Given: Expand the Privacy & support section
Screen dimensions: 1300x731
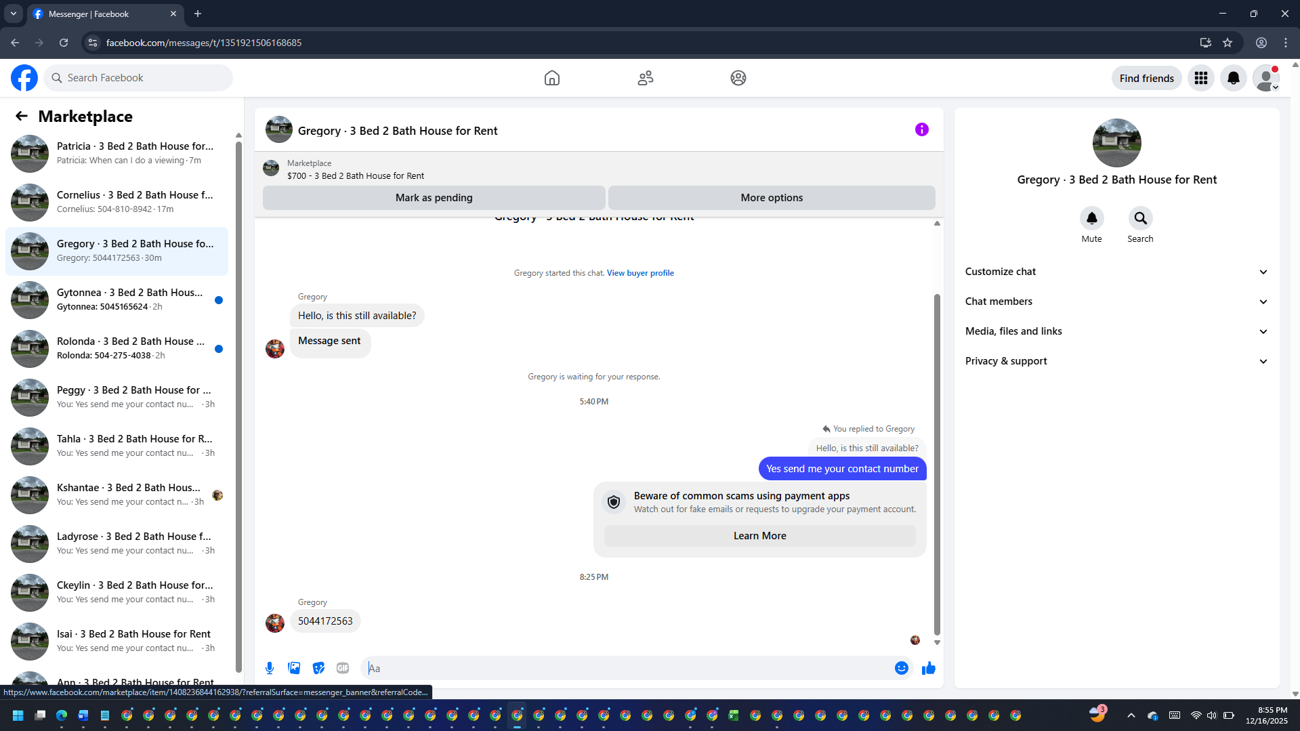Looking at the screenshot, I should click(x=1116, y=361).
